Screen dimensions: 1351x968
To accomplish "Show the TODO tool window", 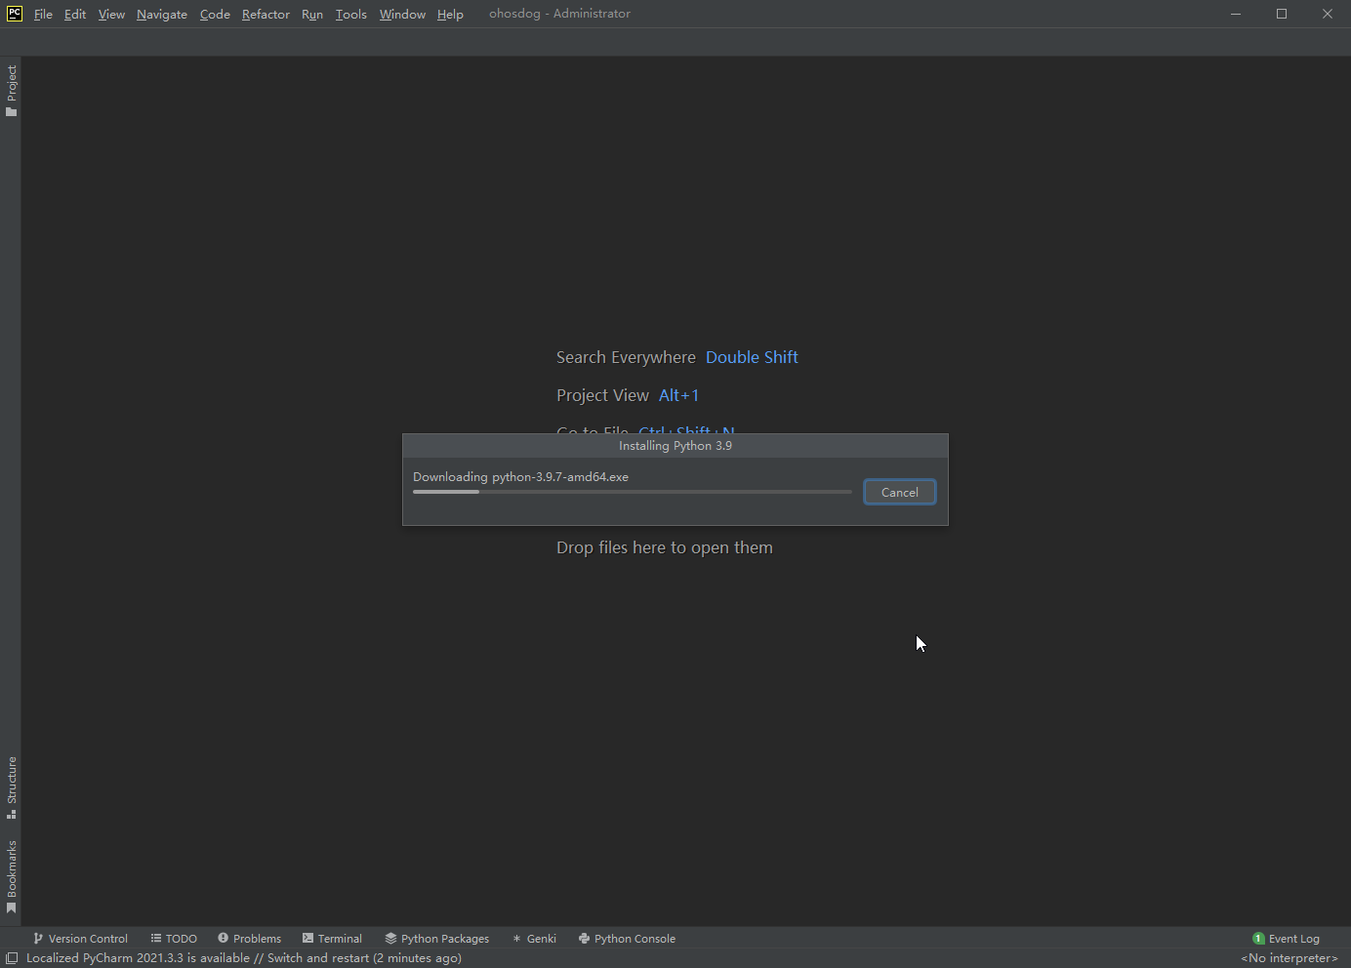I will [174, 939].
